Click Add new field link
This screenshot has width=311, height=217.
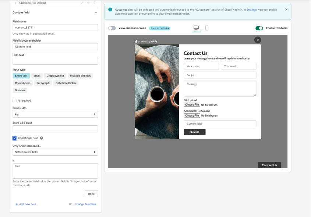[26, 204]
